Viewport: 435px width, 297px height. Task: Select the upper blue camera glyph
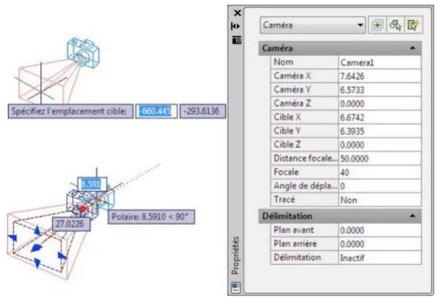click(83, 53)
